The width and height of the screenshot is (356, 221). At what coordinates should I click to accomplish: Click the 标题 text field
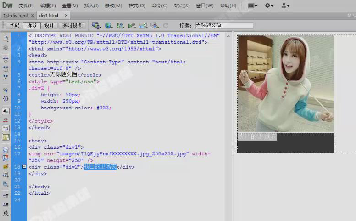click(x=223, y=25)
